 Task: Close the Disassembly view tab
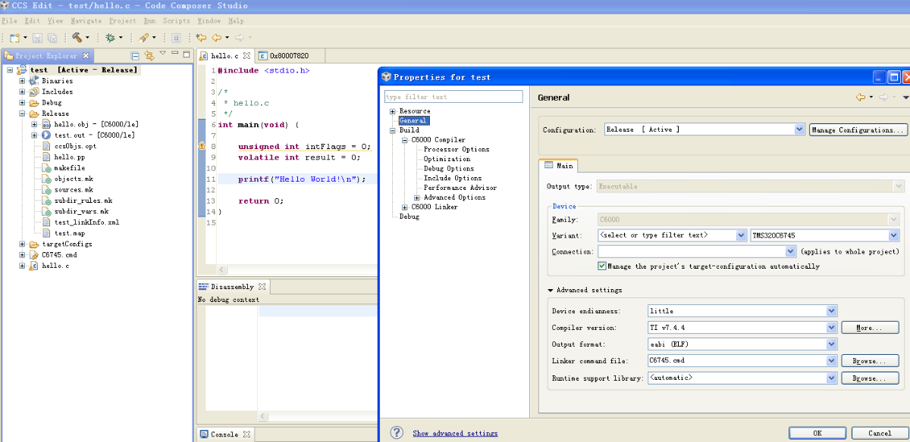tap(262, 287)
